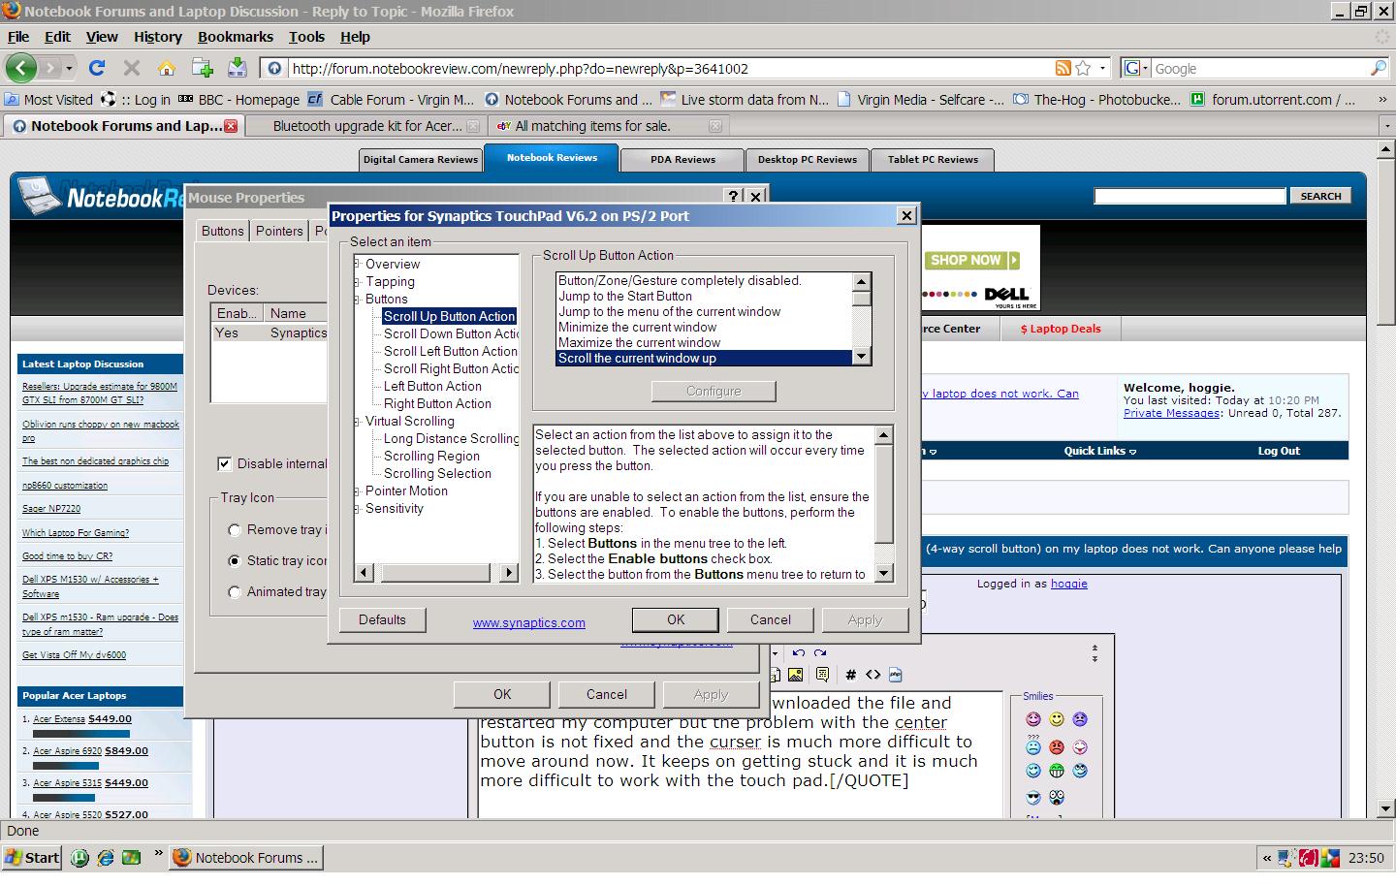Select the Animated tray icon radio button

coord(234,592)
